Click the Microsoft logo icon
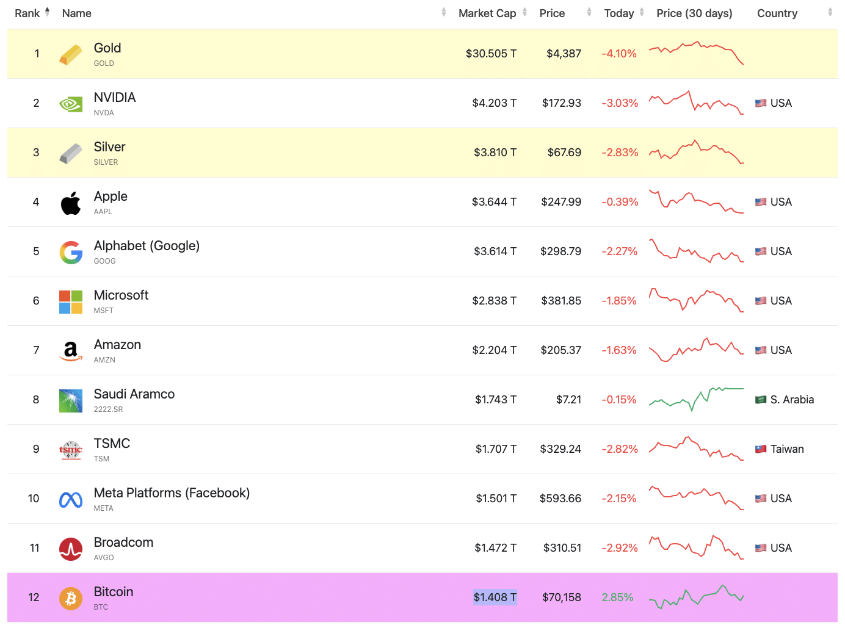The height and width of the screenshot is (631, 845). pos(71,301)
